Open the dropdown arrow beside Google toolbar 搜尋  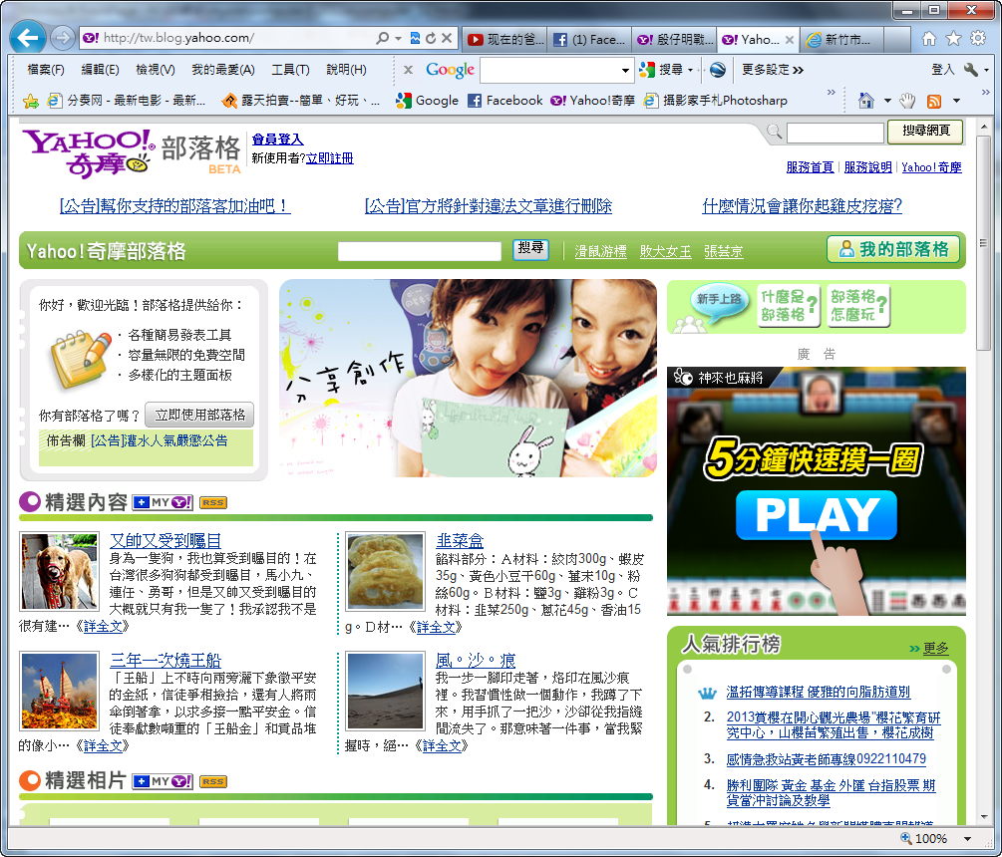tap(690, 70)
